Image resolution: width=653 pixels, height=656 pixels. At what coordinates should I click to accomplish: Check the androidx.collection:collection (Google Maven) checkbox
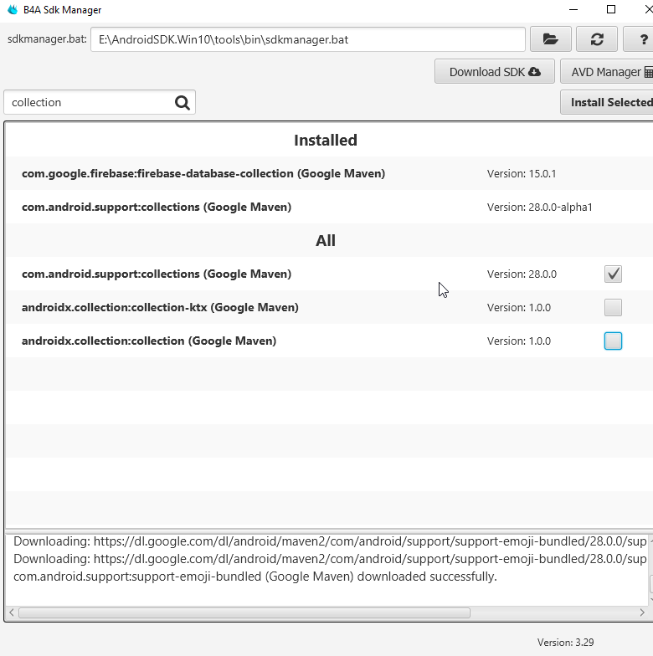coord(613,341)
